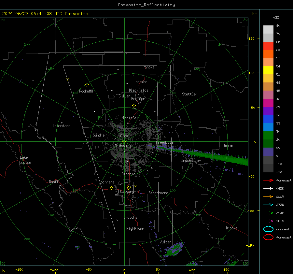Select the Airdrie label on map
Image resolution: width=293 pixels, height=274 pixels.
point(128,174)
